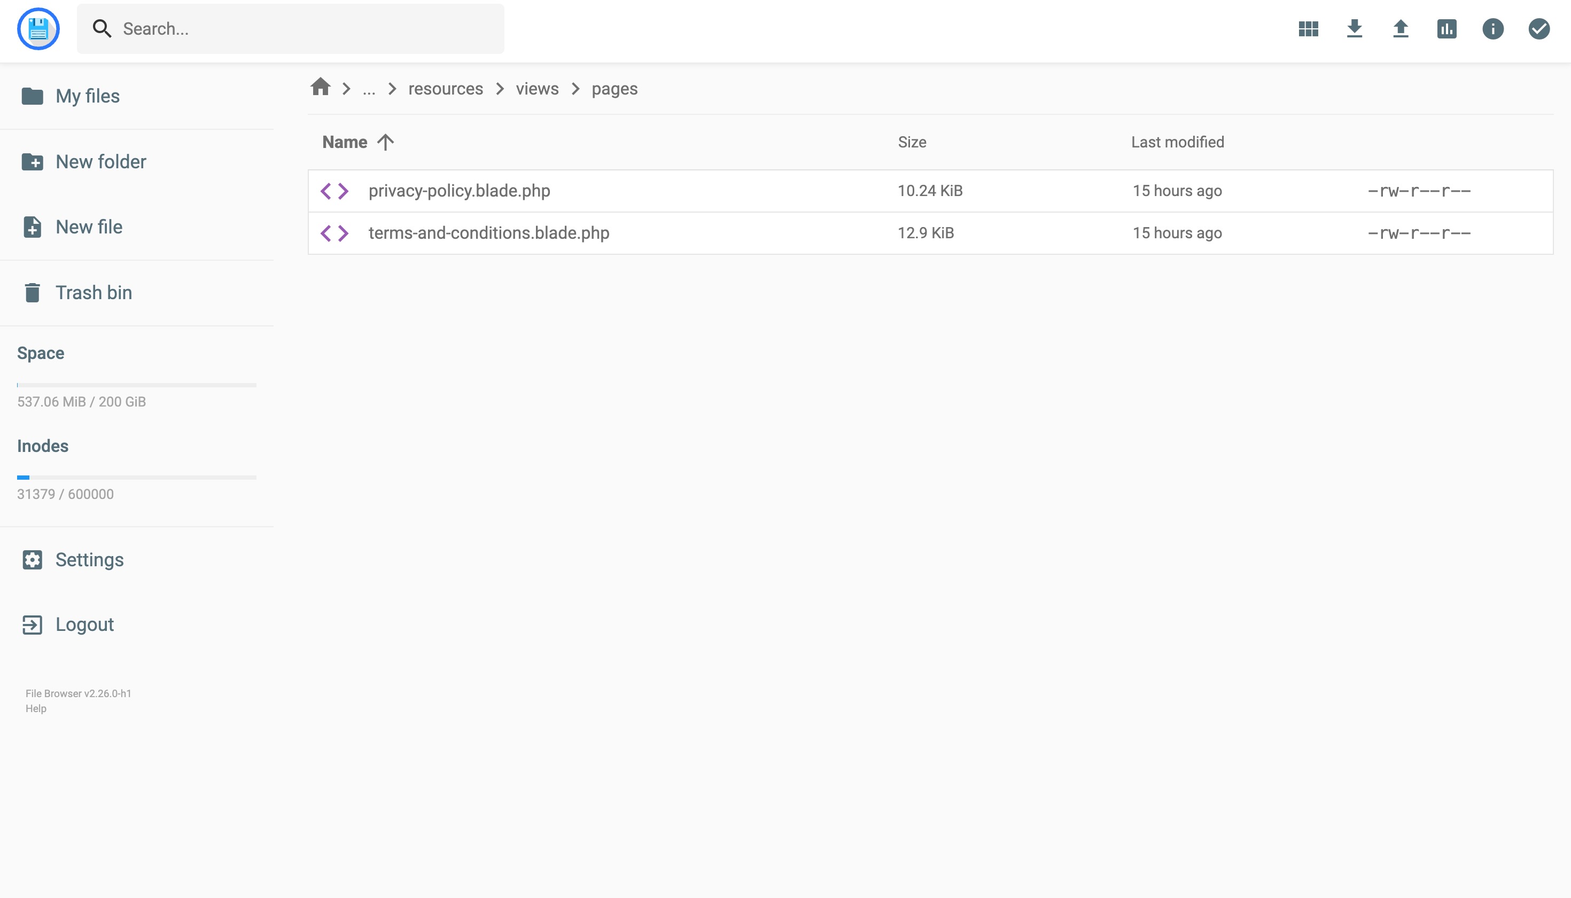Screen dimensions: 1571x898
Task: Sort by Last modified column header
Action: coord(1178,142)
